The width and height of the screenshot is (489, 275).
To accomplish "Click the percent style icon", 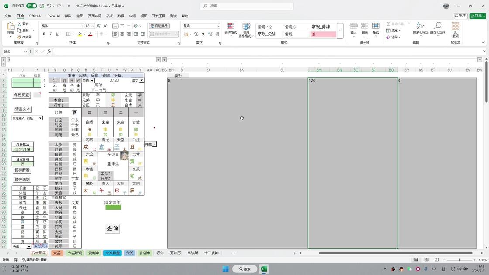I will (x=196, y=34).
